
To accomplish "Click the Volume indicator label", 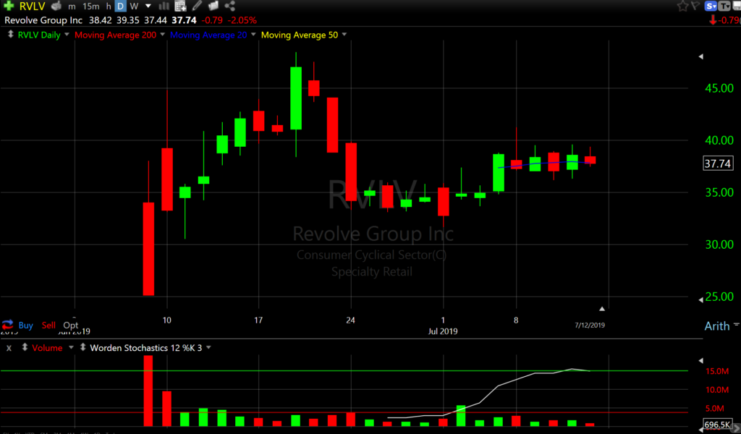I will (x=47, y=348).
